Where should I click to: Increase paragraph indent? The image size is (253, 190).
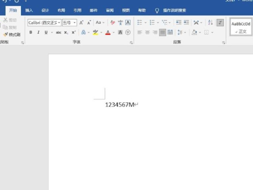187,23
